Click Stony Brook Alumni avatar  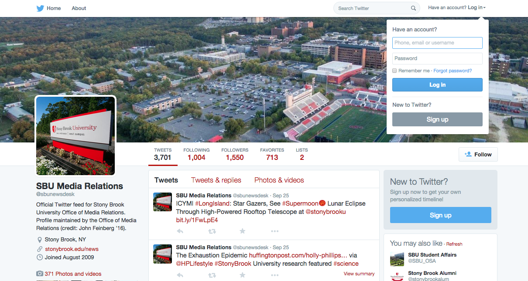click(397, 275)
